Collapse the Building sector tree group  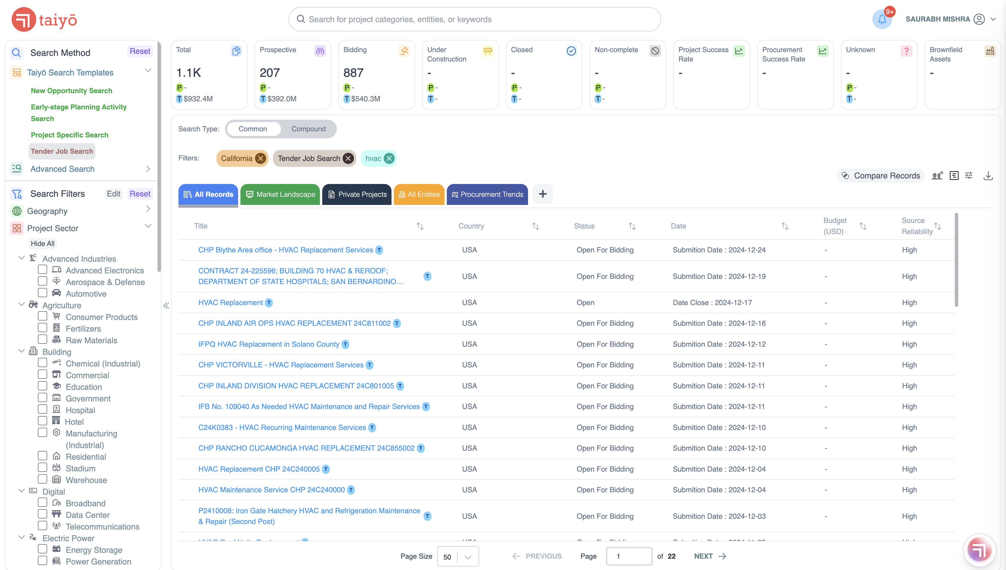(22, 351)
